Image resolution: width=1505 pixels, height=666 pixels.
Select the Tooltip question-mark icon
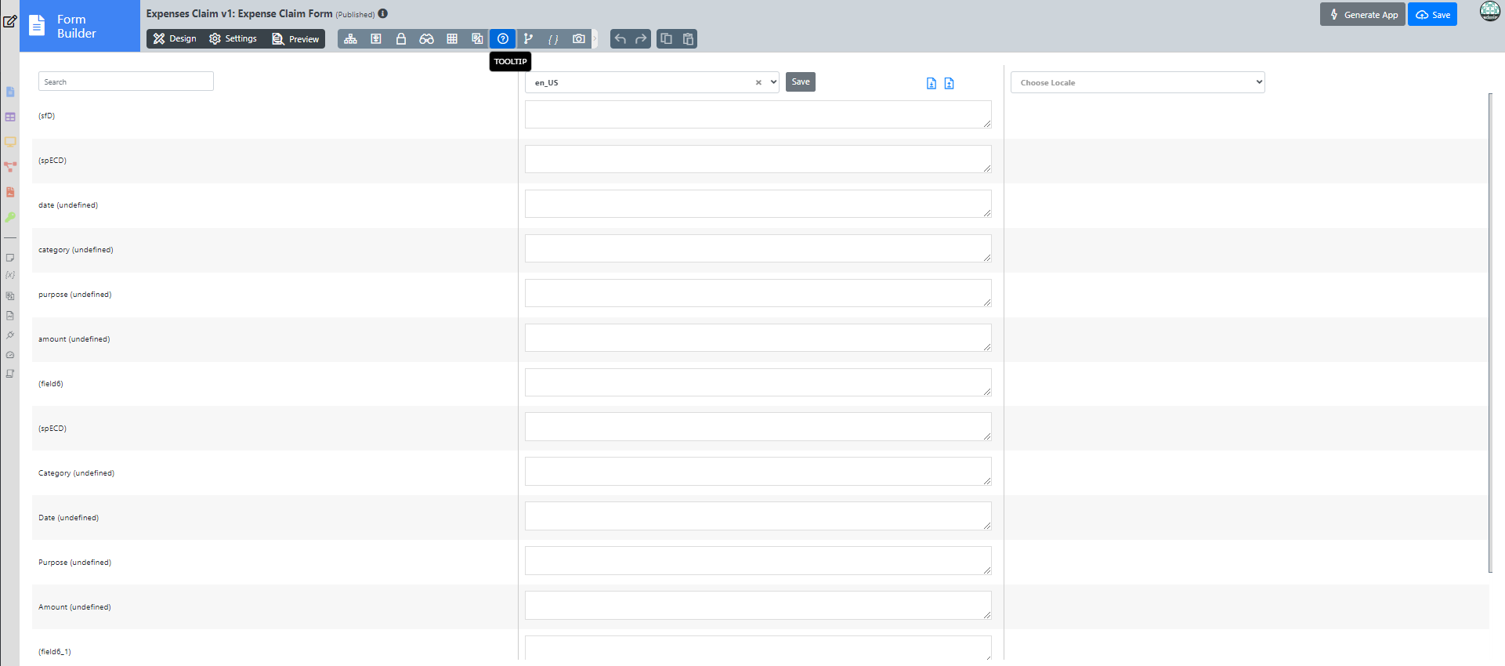[x=503, y=39]
